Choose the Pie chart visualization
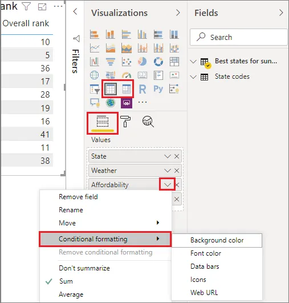The width and height of the screenshot is (289, 303). tap(143, 62)
